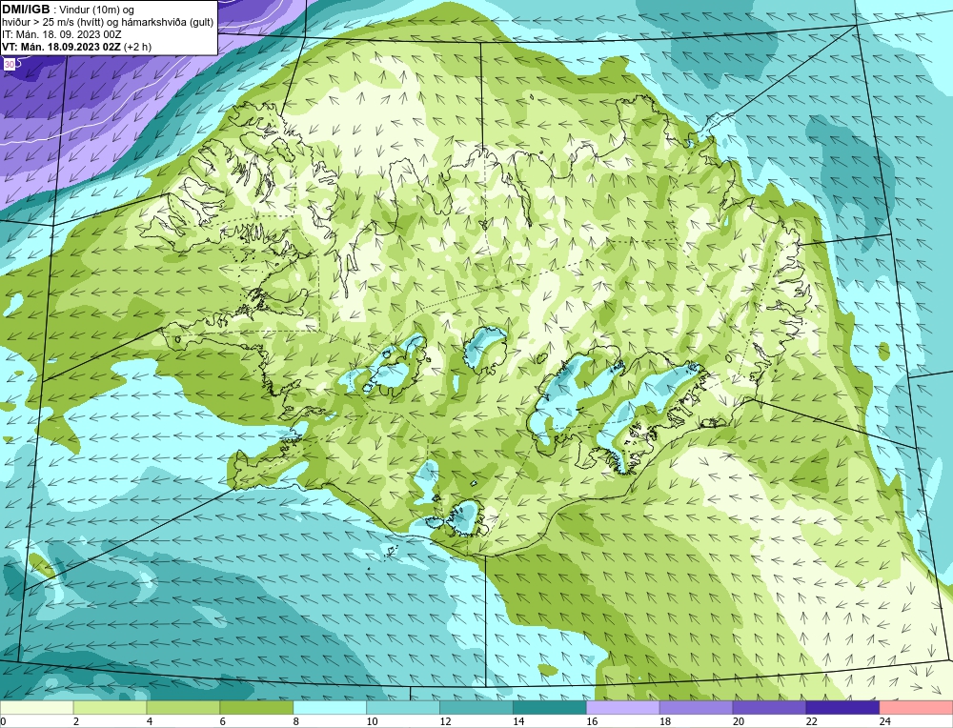
Task: Click the 22–24 m/s dark indigo legend swatch
Action: pos(842,708)
